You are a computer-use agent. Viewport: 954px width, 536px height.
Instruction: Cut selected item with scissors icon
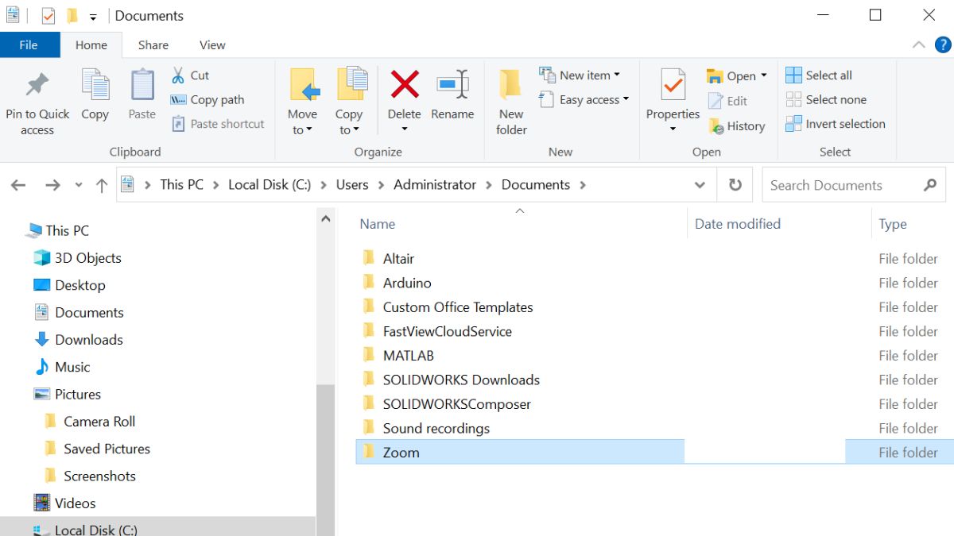point(190,75)
